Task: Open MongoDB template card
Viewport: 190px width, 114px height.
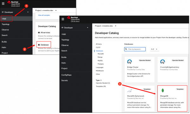Action: pos(172,99)
